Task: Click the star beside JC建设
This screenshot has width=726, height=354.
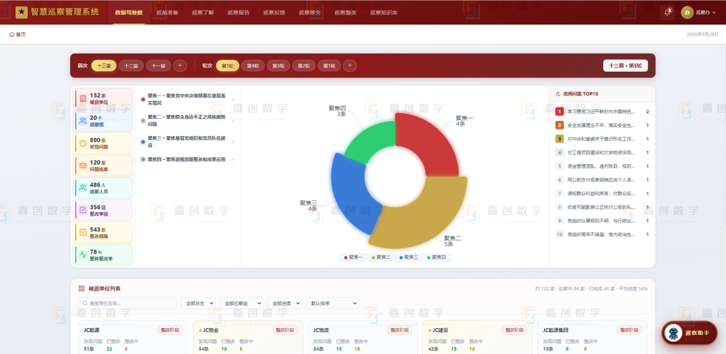Action: (x=430, y=330)
